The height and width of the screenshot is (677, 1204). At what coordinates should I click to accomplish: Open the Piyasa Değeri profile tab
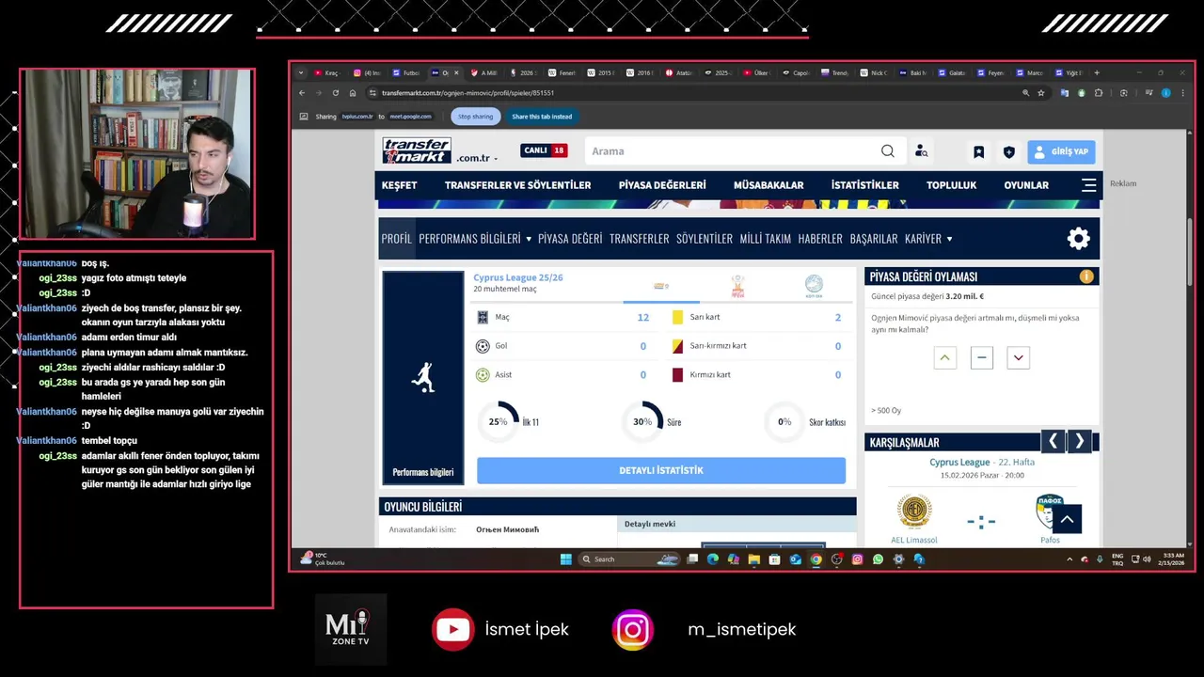pos(570,239)
